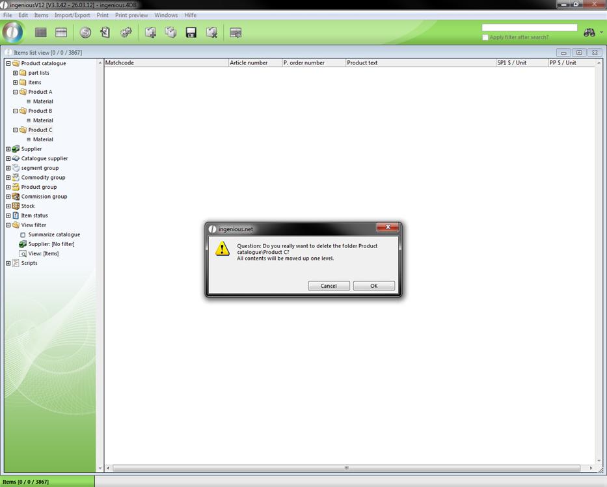Collapse the Product A folder
The width and height of the screenshot is (607, 487).
pos(15,92)
